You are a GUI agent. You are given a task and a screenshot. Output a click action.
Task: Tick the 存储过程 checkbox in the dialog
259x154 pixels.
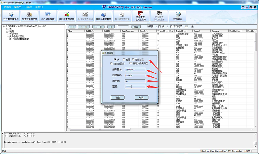[x=133, y=59]
